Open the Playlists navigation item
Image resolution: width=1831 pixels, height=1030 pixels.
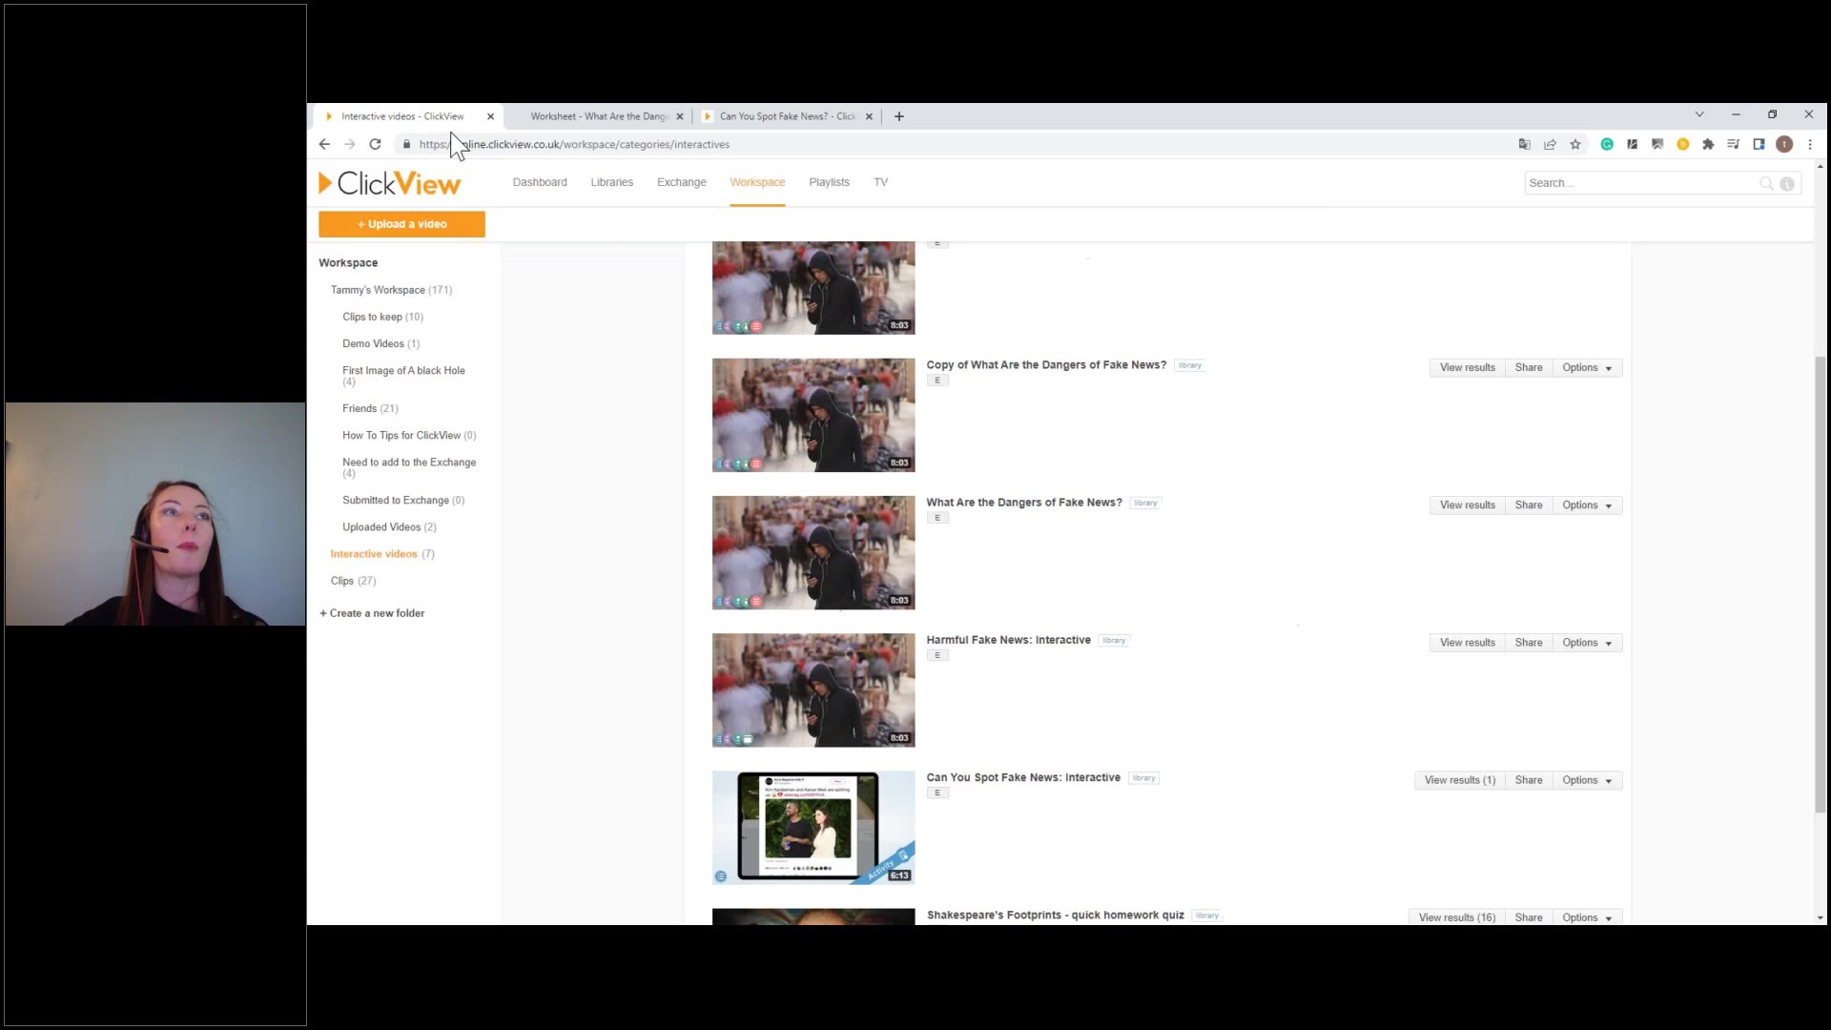click(829, 182)
